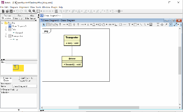Toggle the Frame Visibility checkbox
The width and height of the screenshot is (183, 112).
2,90
